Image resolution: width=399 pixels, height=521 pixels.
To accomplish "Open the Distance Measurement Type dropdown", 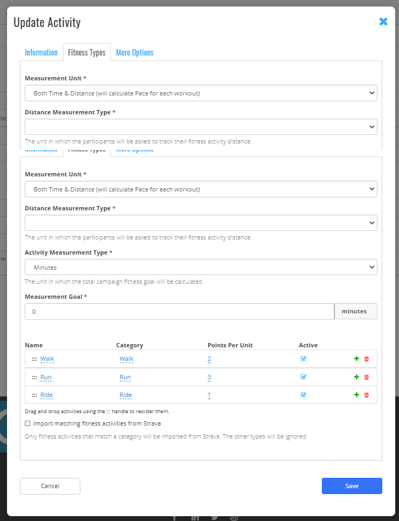I will point(201,222).
